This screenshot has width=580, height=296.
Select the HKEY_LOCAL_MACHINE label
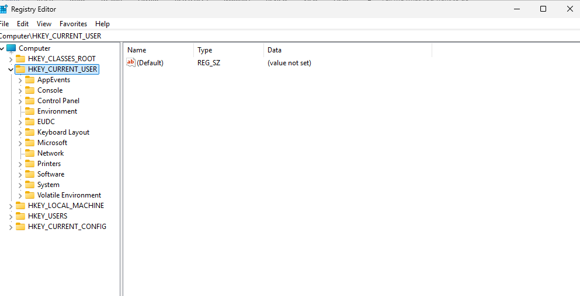(66, 206)
